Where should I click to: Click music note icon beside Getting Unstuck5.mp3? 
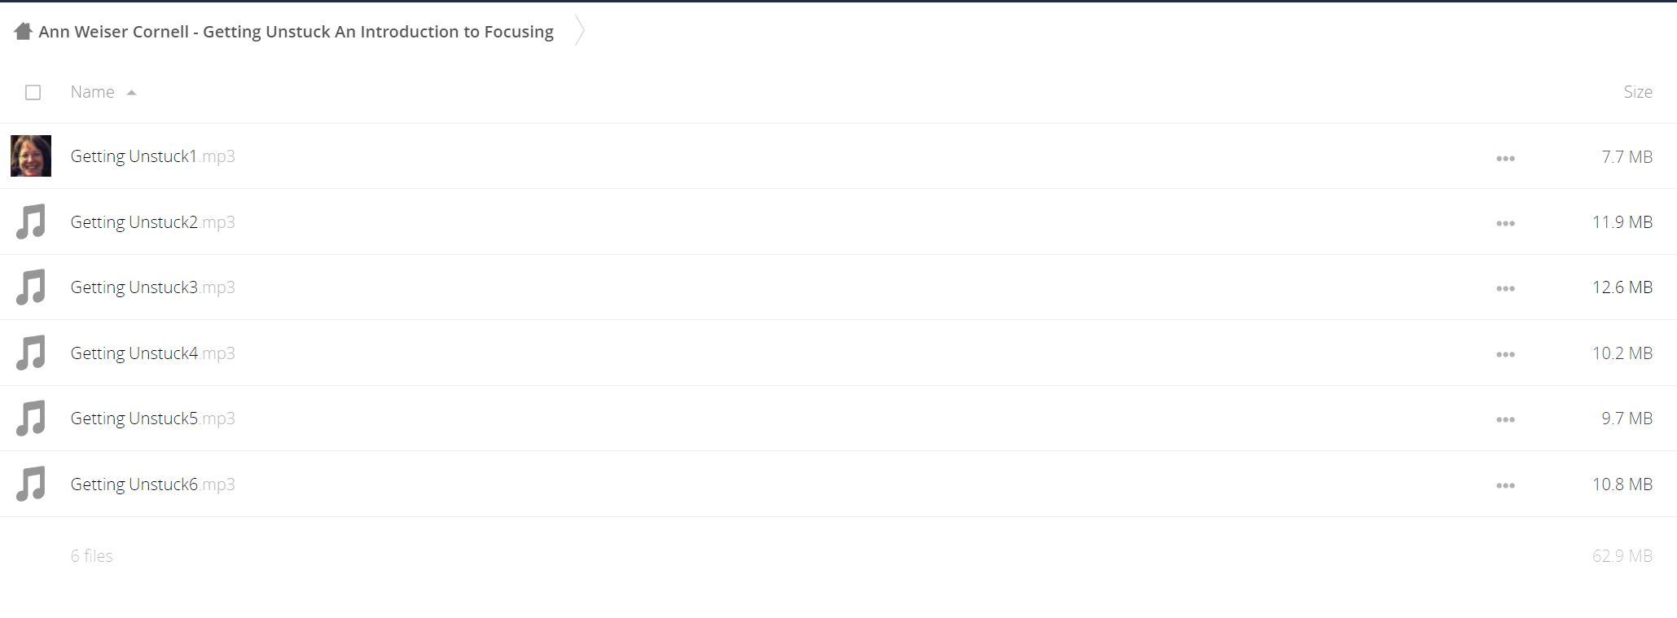coord(31,419)
